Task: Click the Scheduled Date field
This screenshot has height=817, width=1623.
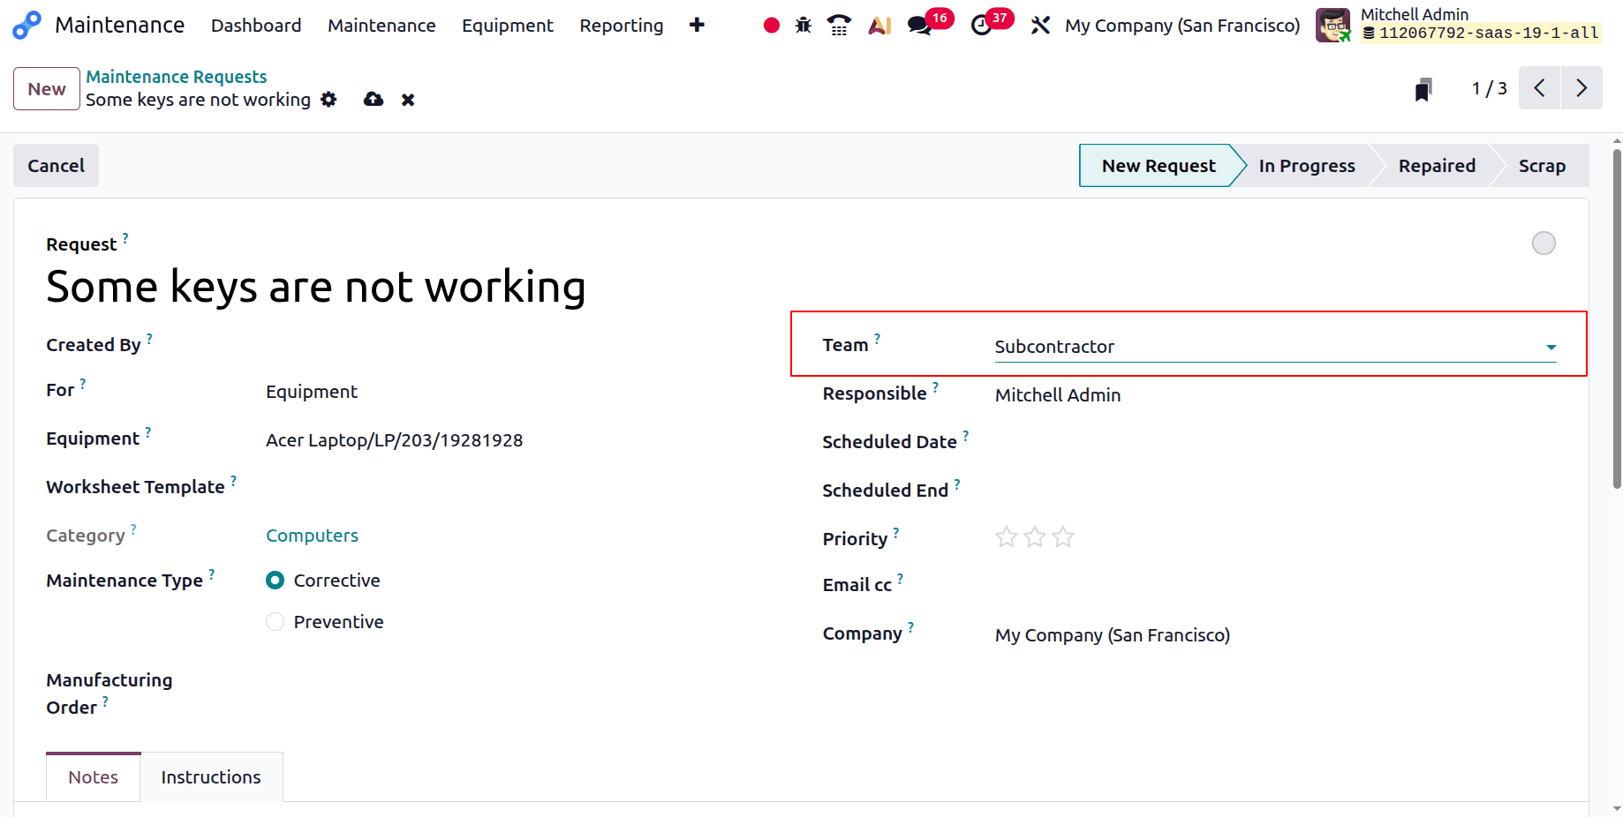Action: [x=1275, y=442]
